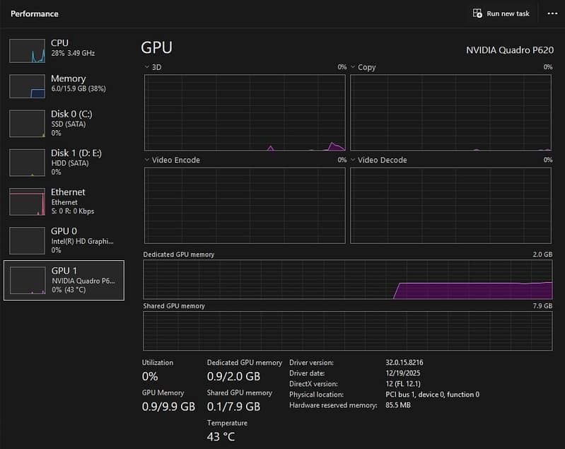Click the Video Encode graph area
565x449 pixels.
click(245, 205)
